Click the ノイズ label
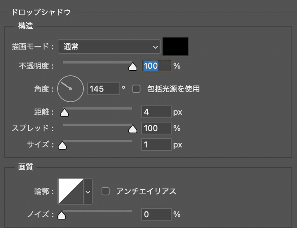Image resolution: width=297 pixels, height=228 pixels. click(x=40, y=214)
